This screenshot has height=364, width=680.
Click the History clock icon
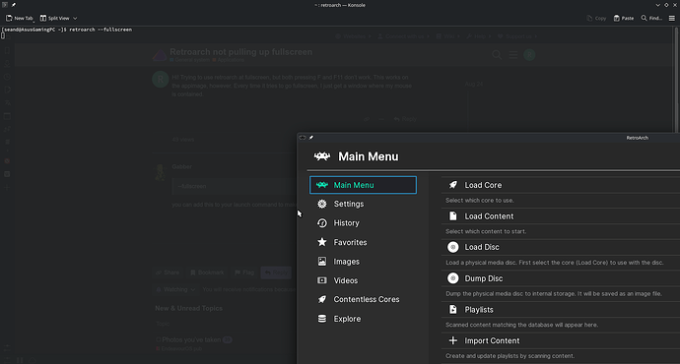coord(322,223)
